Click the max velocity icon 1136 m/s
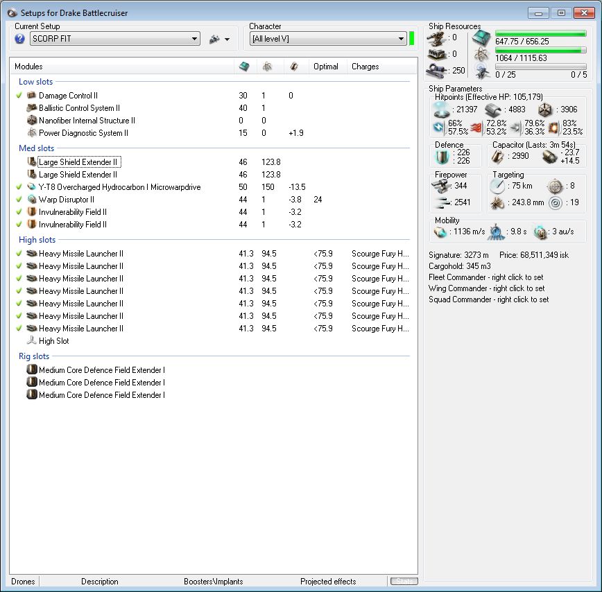Image resolution: width=602 pixels, height=592 pixels. [x=440, y=232]
